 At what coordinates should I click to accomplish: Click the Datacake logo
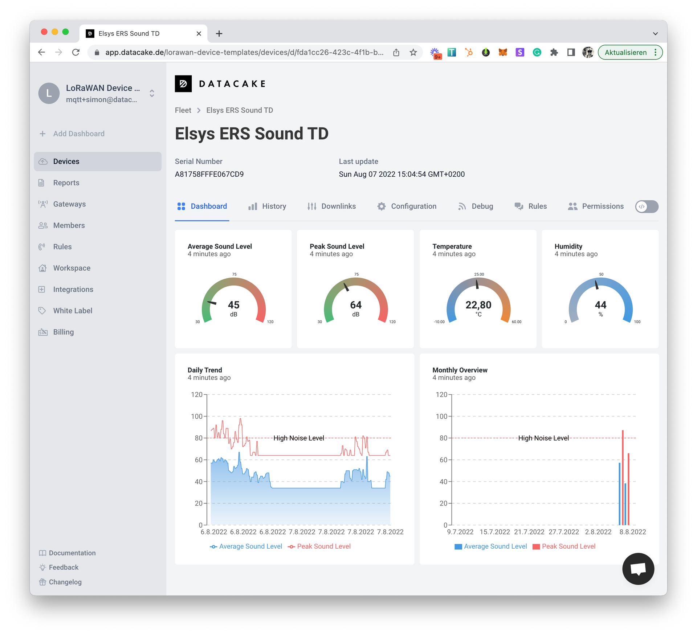point(220,84)
